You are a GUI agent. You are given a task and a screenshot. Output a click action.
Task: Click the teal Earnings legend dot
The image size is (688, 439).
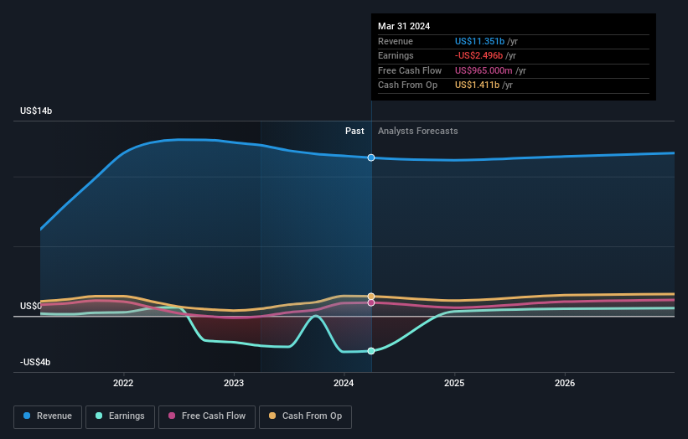click(99, 416)
